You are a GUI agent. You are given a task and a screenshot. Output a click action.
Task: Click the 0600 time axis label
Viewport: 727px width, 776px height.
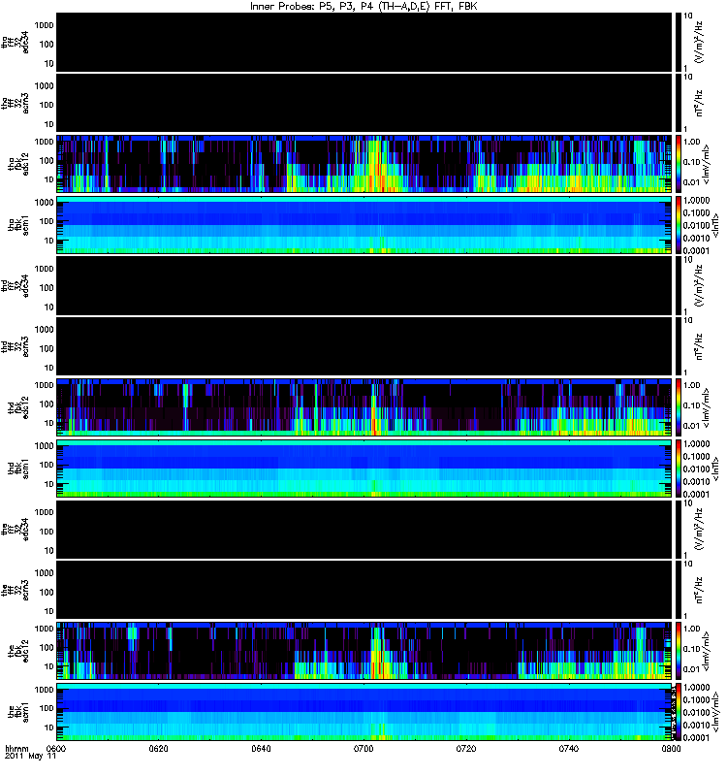57,748
